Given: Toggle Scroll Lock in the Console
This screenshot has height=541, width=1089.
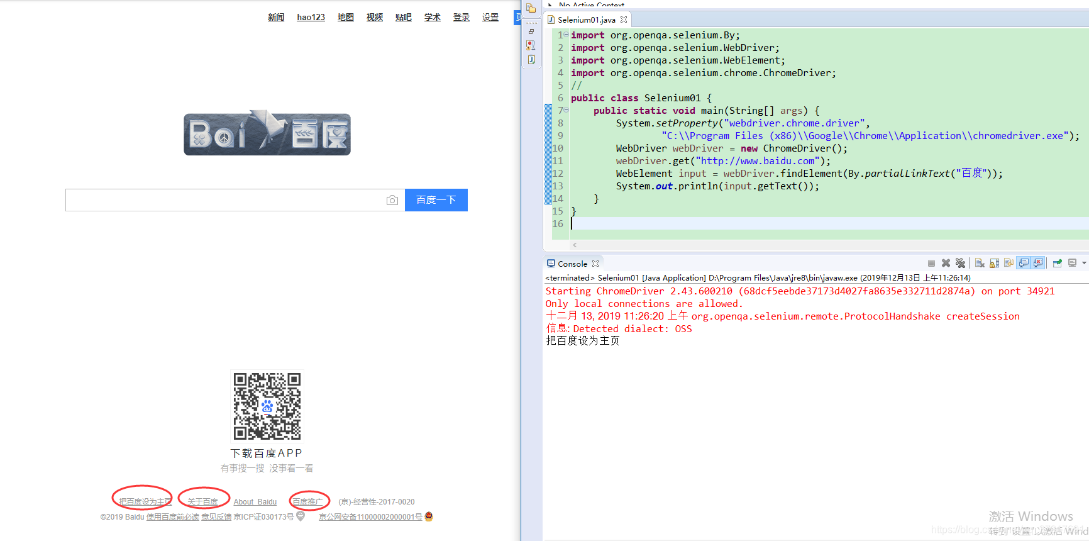Looking at the screenshot, I should (994, 264).
